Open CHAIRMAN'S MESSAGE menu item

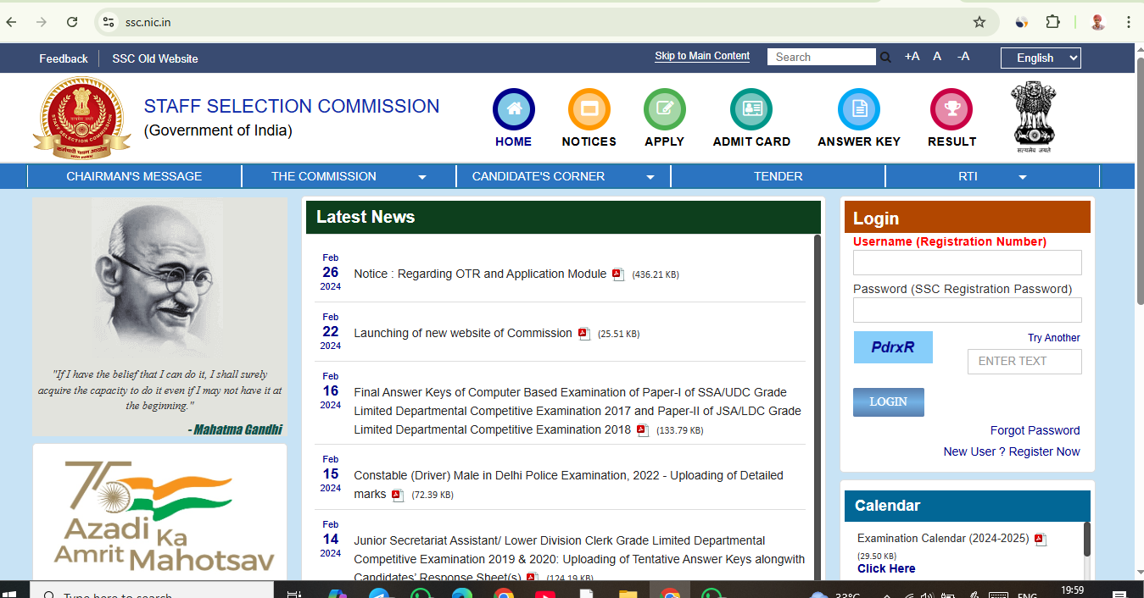[134, 176]
